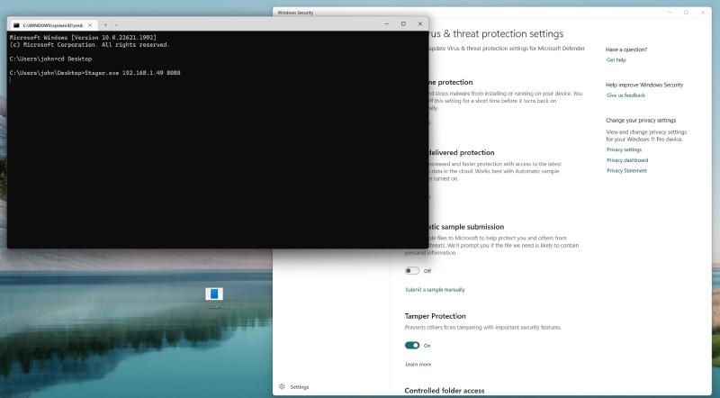Click the Give us feedback link
Viewport: 720px width, 398px height.
(x=625, y=95)
